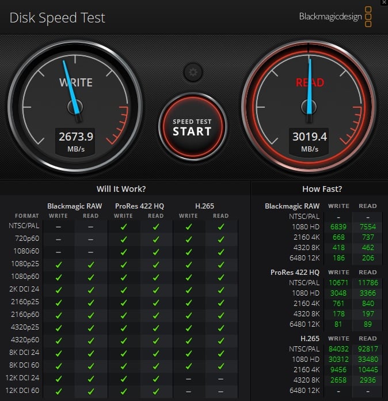
Task: Click Blackmagic RAW read dash for 1080i60
Action: (91, 252)
